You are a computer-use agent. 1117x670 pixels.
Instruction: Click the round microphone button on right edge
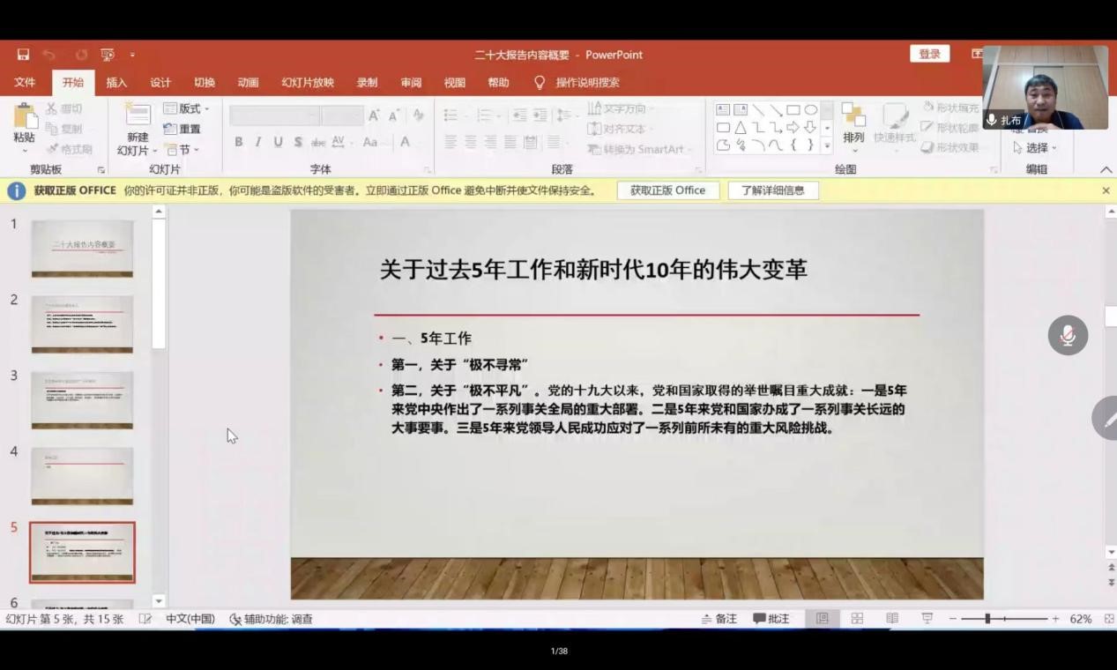1067,336
